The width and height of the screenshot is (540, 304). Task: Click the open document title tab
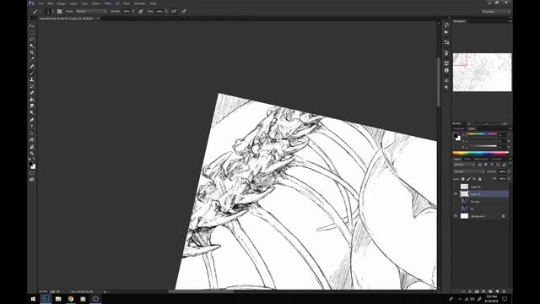click(x=67, y=19)
